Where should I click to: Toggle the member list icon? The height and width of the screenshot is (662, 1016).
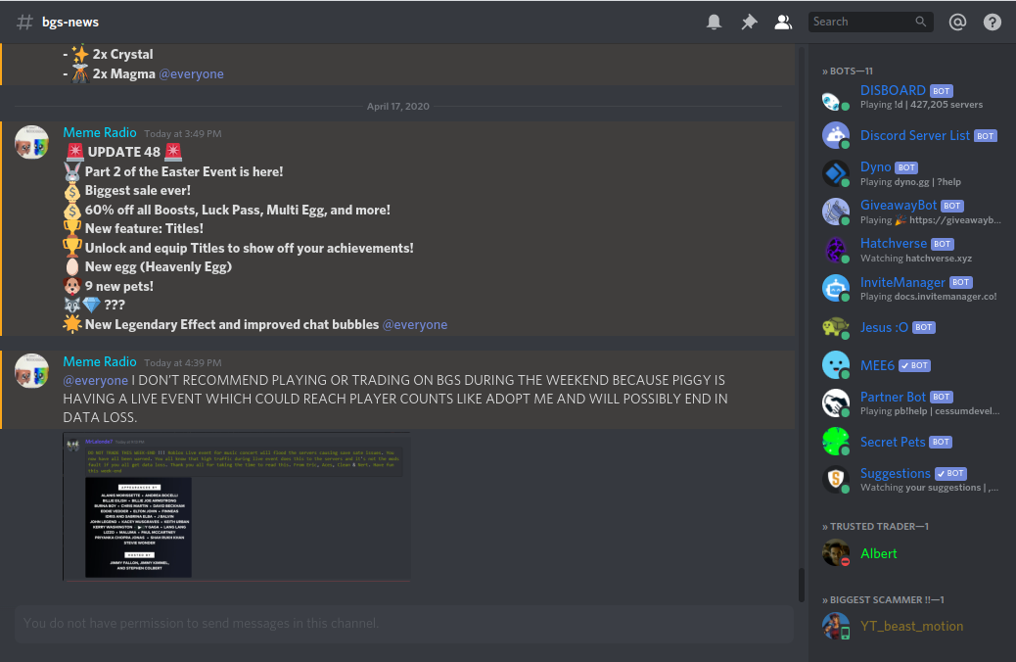[783, 23]
